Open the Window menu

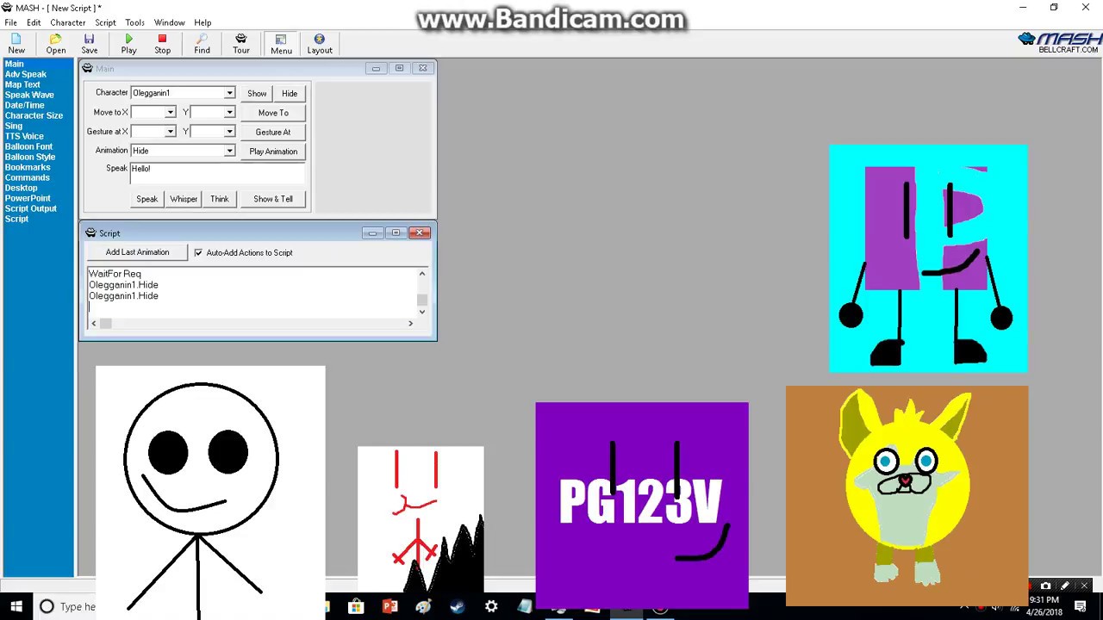pos(169,22)
